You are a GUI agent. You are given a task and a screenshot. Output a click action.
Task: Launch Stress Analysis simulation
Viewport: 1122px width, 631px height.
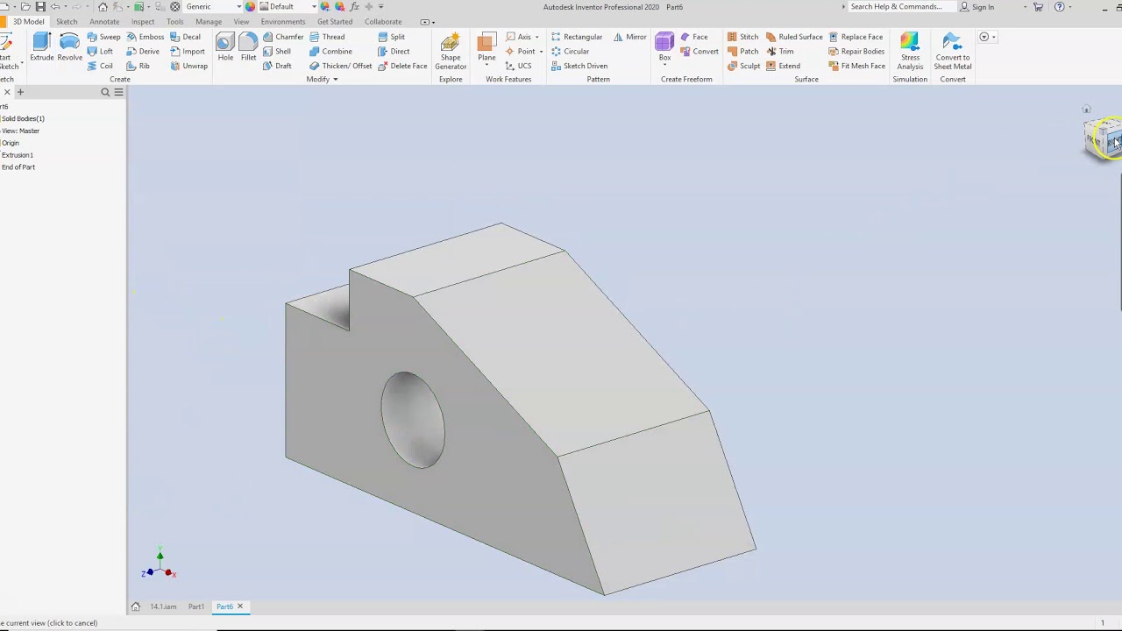[910, 52]
